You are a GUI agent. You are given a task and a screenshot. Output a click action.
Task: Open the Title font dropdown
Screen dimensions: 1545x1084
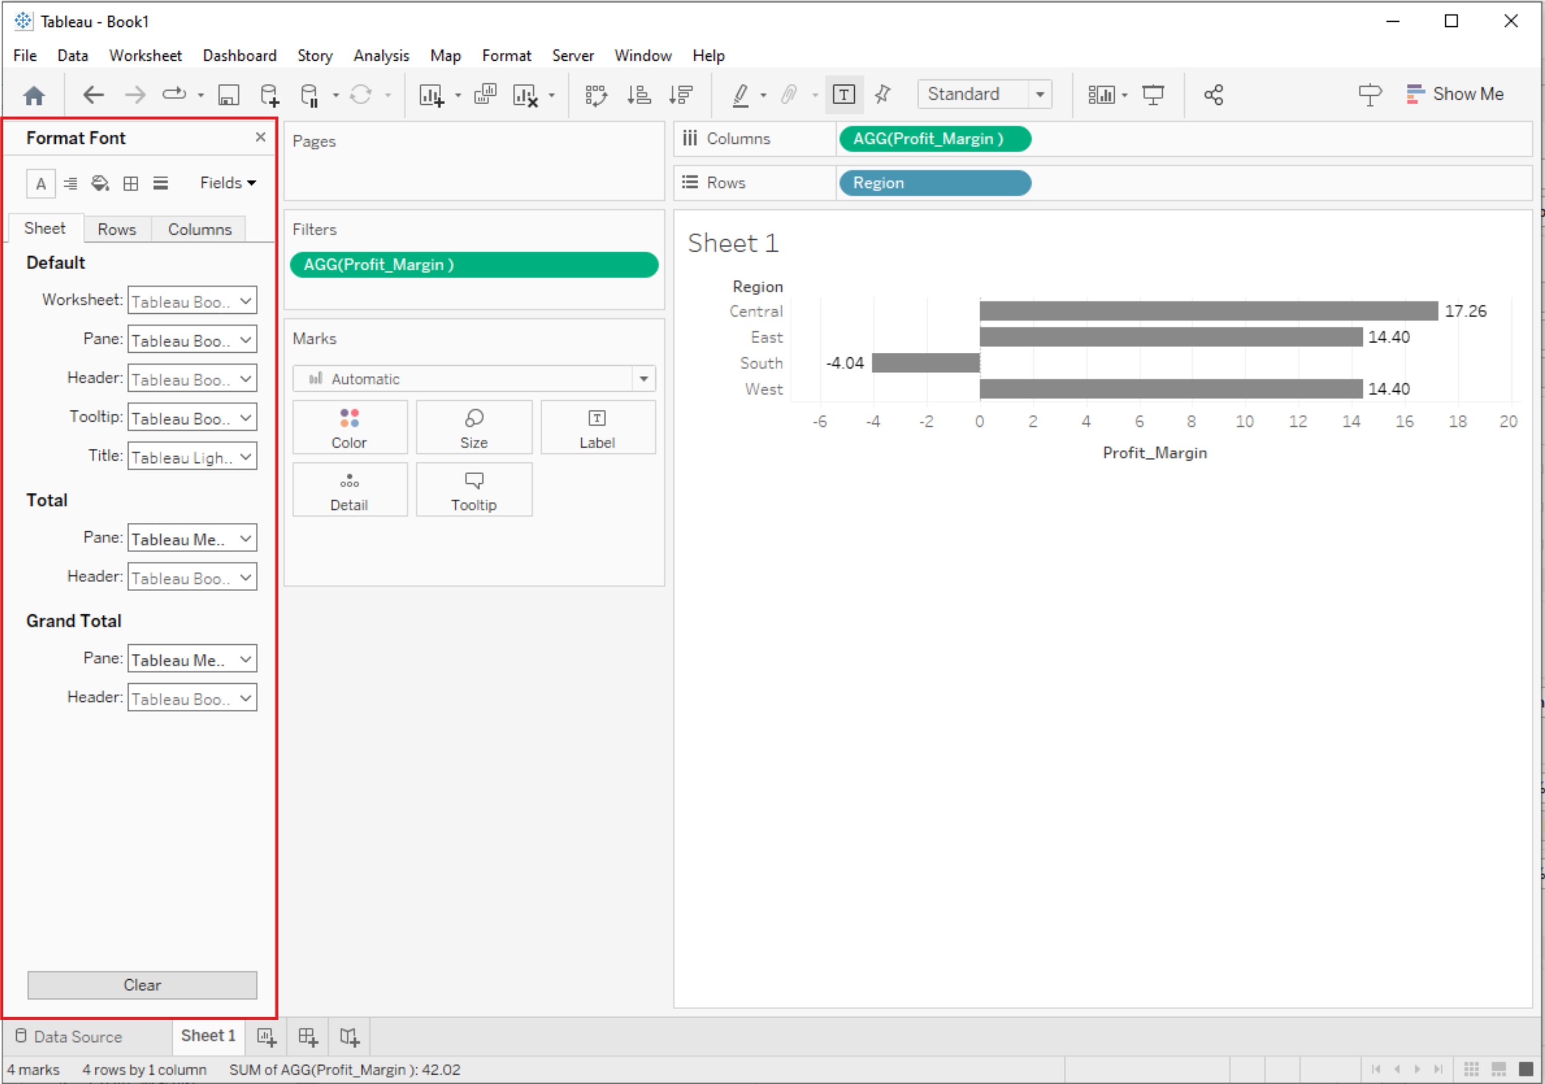(x=192, y=456)
